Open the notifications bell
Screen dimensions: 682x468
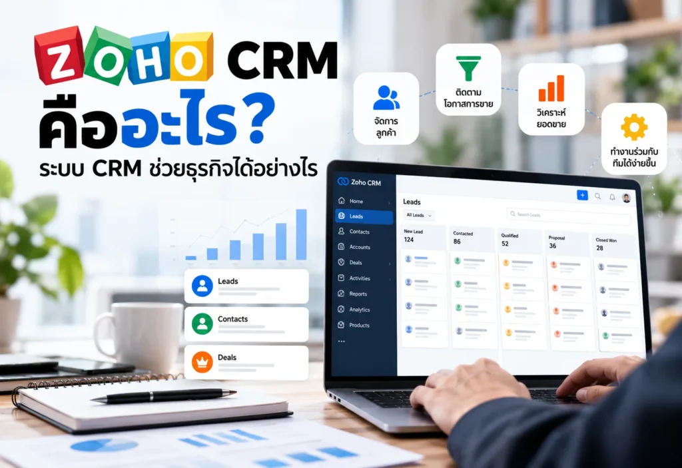click(612, 198)
